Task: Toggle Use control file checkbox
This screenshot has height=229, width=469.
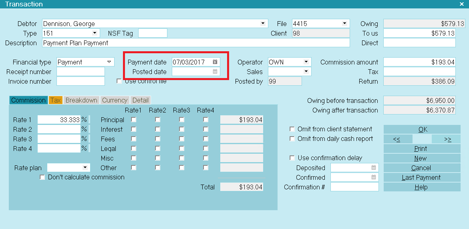Action: 119,81
